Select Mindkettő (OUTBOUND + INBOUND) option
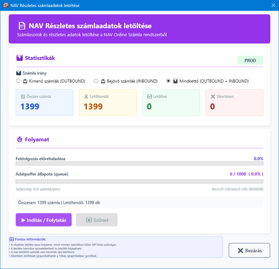279x269 pixels. coord(168,81)
